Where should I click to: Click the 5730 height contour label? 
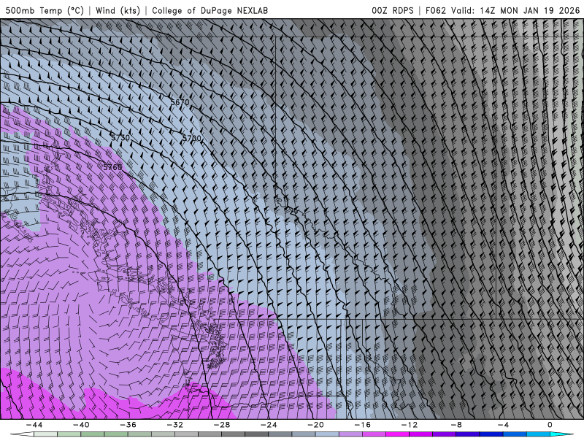pos(120,138)
